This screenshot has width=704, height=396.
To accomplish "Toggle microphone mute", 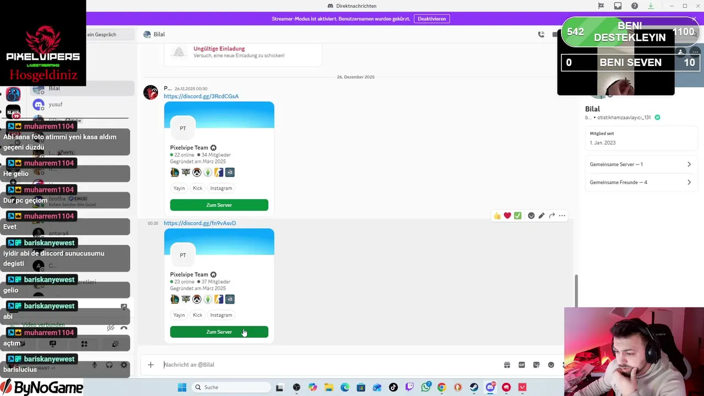I will click(x=95, y=365).
